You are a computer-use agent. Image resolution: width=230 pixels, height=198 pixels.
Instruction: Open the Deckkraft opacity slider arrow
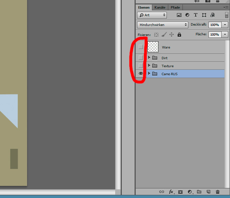[225, 25]
